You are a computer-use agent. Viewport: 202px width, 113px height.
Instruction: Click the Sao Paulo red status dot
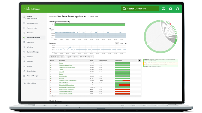click(x=51, y=81)
